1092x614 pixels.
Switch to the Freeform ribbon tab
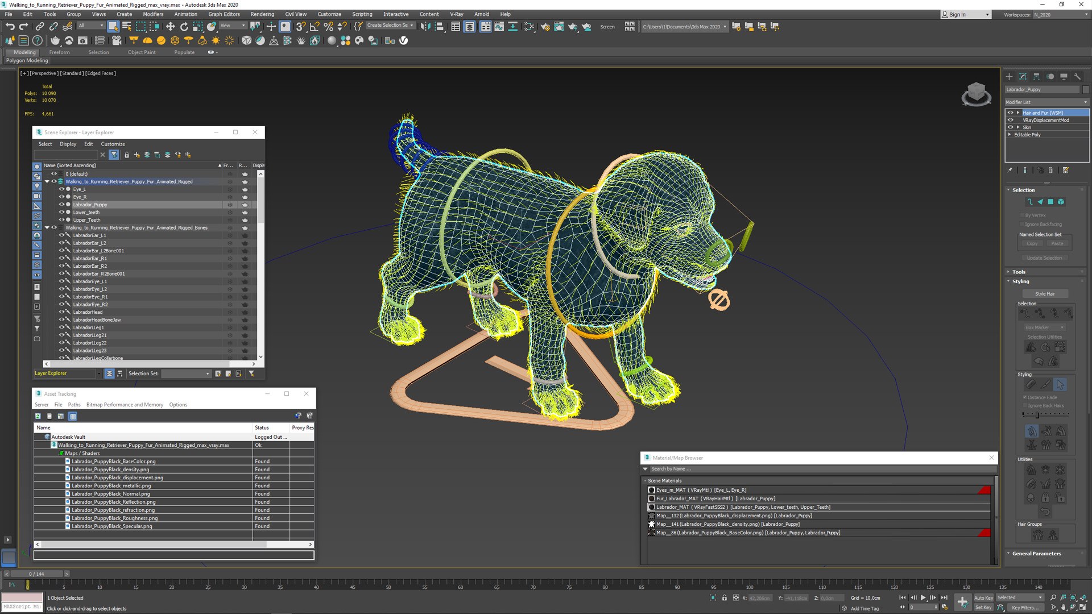59,52
